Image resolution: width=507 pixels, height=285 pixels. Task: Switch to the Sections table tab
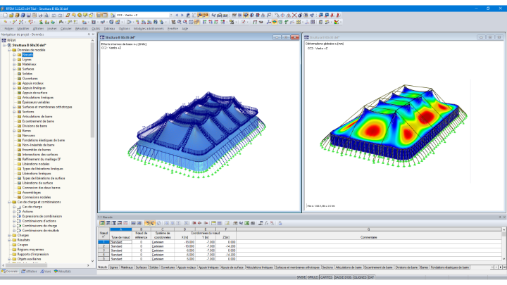327,267
